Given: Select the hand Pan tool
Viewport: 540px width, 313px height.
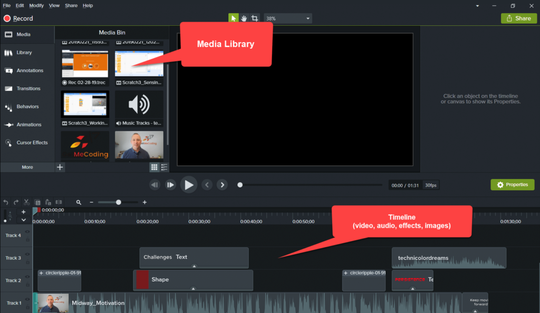Looking at the screenshot, I should click(244, 18).
